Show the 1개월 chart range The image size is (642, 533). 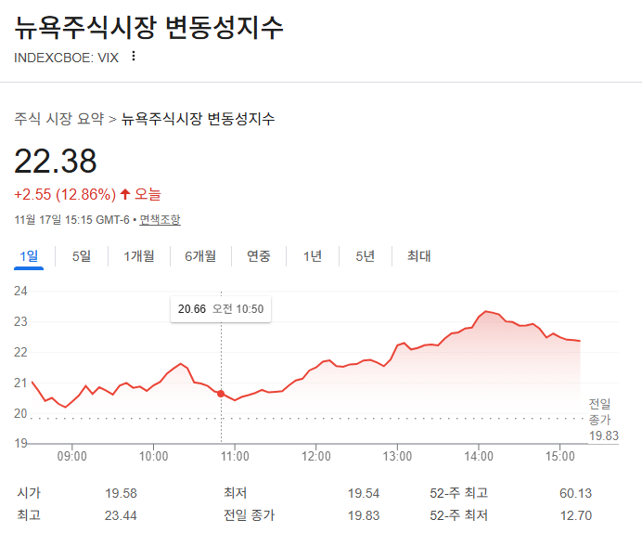pyautogui.click(x=139, y=256)
